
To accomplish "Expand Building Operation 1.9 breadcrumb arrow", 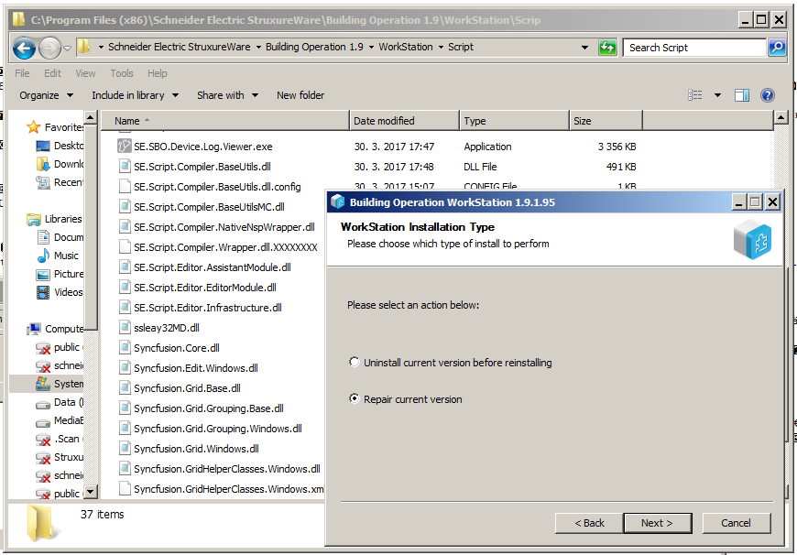I will click(371, 48).
